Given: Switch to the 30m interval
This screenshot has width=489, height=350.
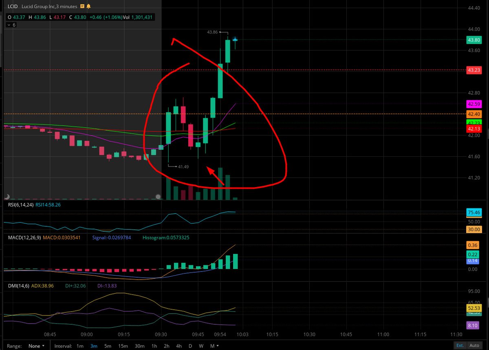Looking at the screenshot, I should pyautogui.click(x=139, y=346).
